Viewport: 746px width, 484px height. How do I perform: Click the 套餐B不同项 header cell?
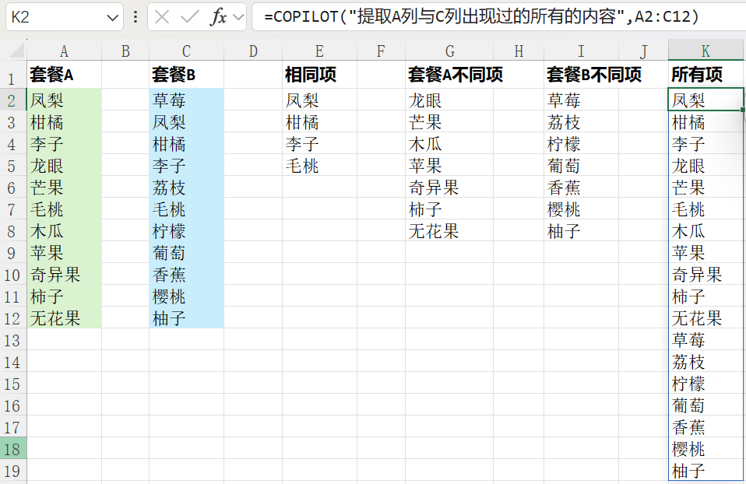tap(594, 75)
